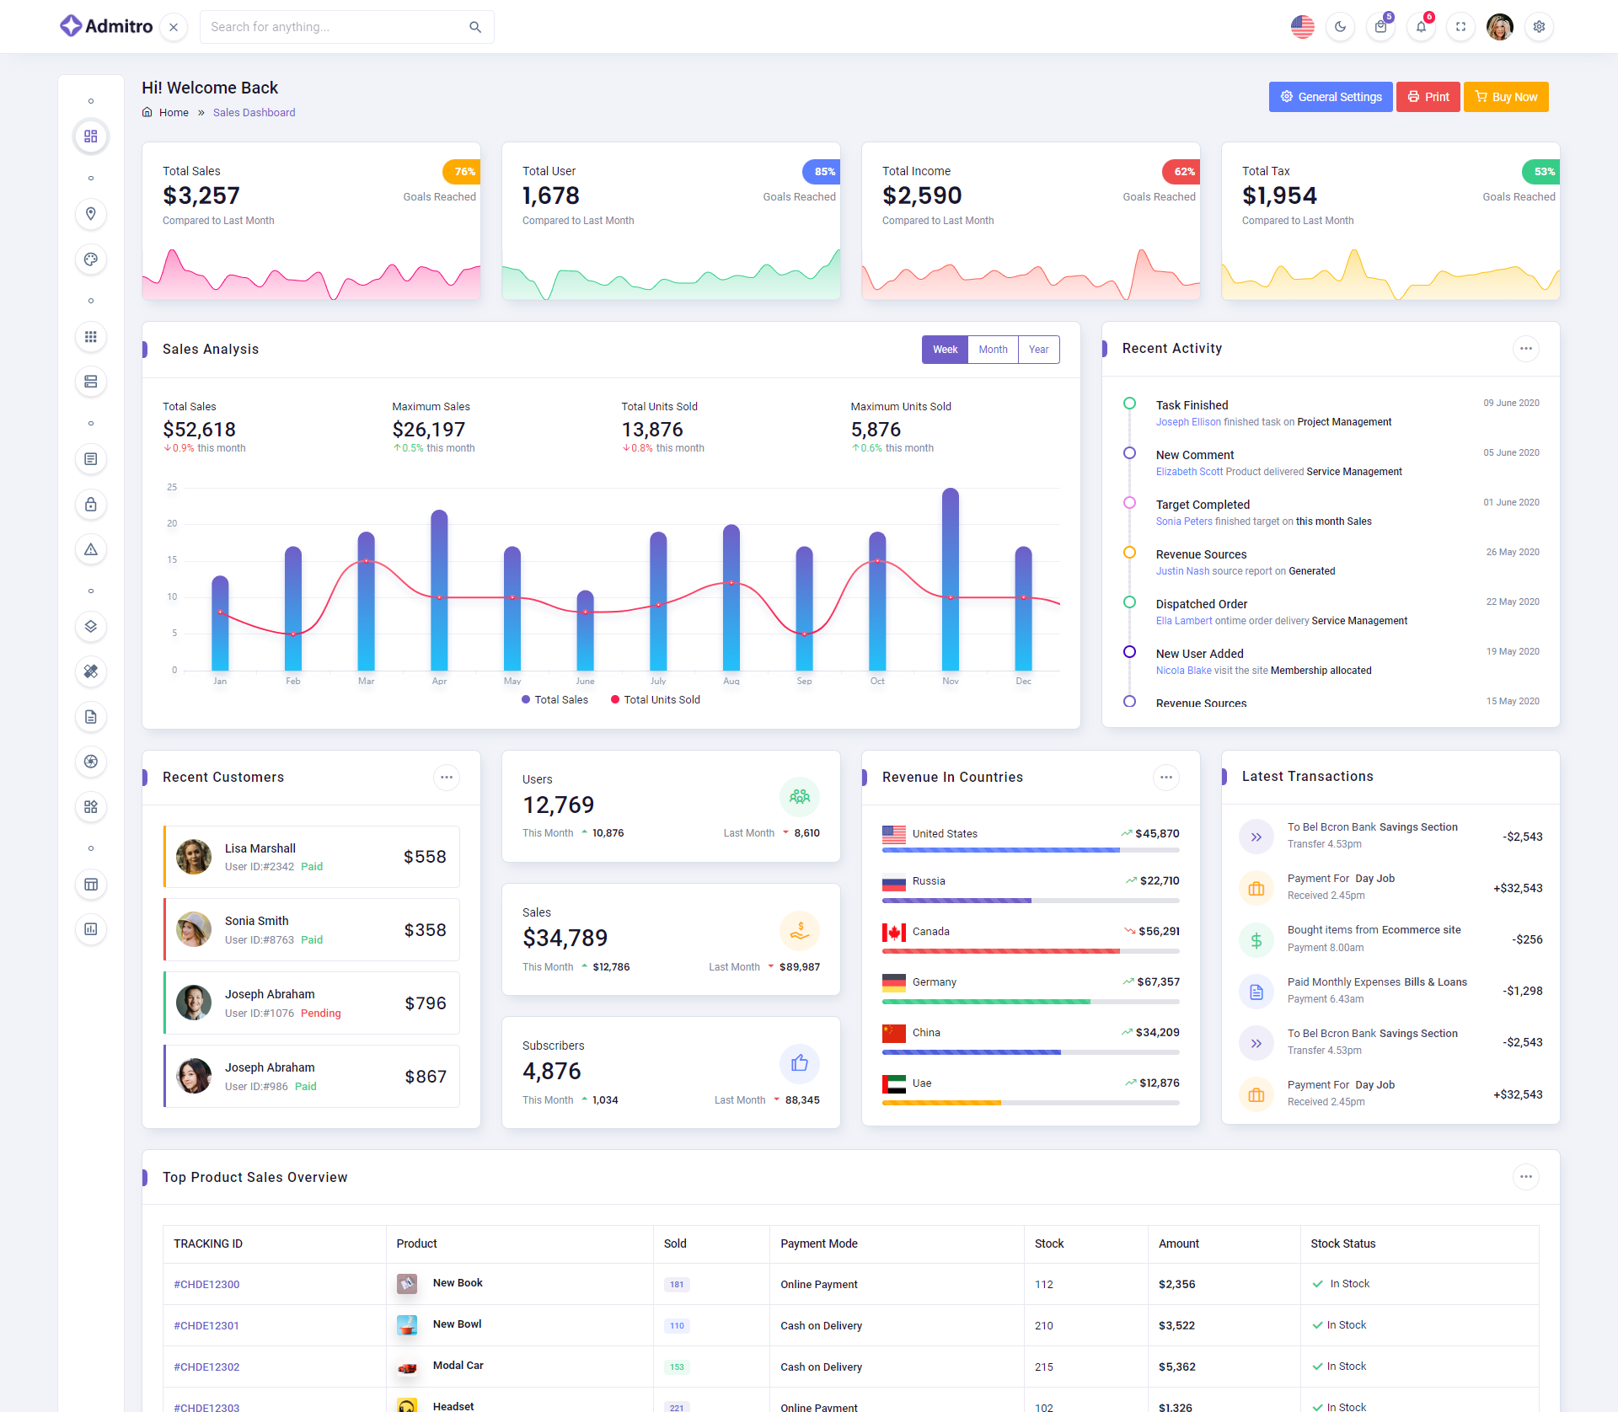Switch Sales Analysis to Month tab

point(993,350)
